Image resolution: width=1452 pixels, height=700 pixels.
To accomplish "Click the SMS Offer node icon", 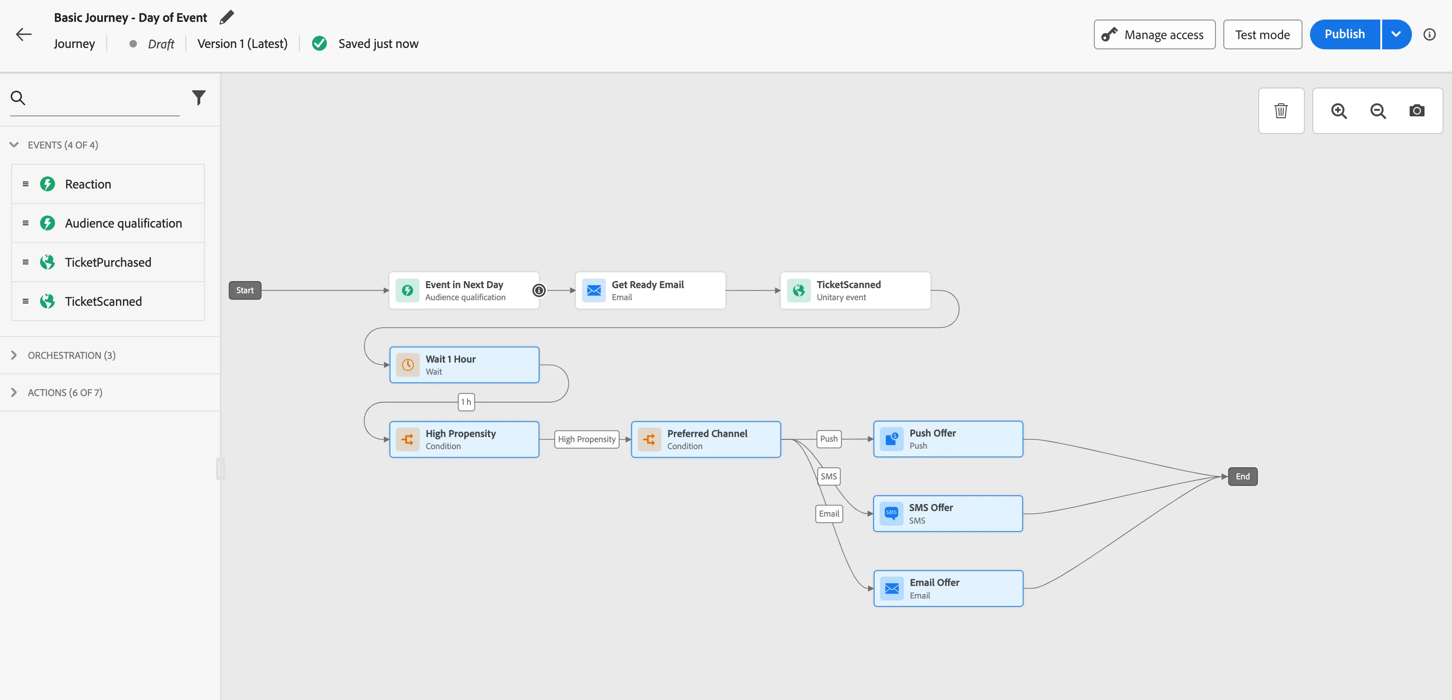I will (x=891, y=513).
